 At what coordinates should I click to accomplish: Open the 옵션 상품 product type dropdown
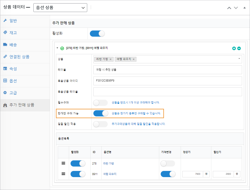coord(60,8)
